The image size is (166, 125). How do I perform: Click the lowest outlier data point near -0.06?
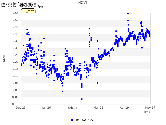(x=82, y=99)
